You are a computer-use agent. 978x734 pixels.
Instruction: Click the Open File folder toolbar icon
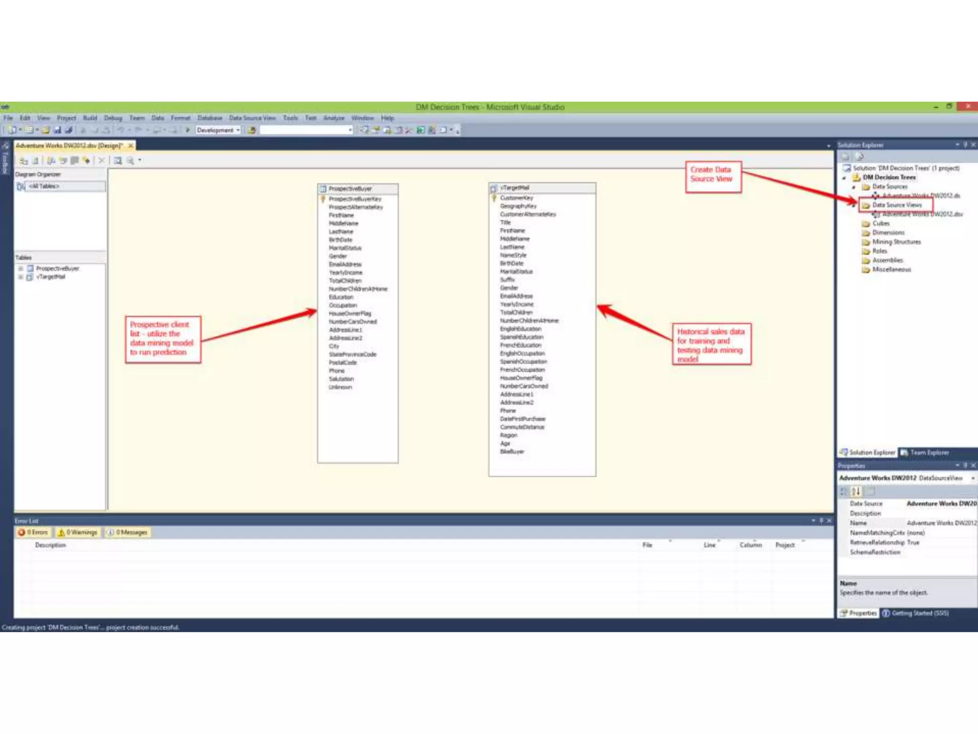click(x=46, y=130)
